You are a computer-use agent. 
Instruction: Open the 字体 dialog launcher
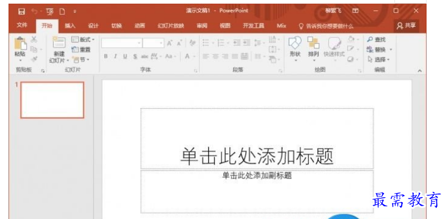[195, 71]
